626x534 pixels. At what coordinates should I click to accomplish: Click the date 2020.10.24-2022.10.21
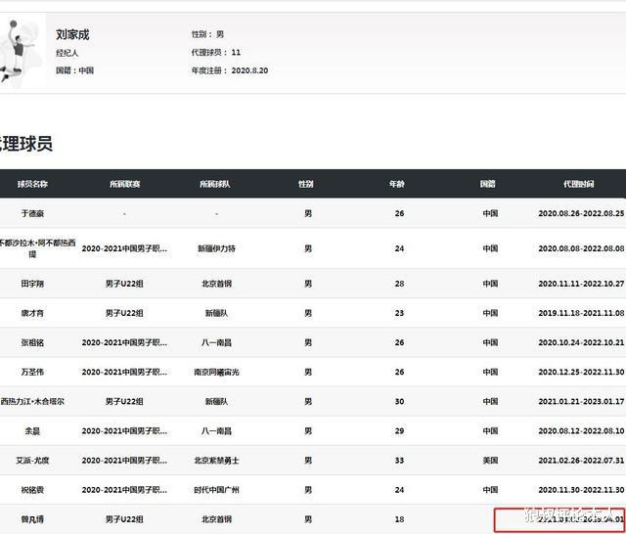coord(581,342)
